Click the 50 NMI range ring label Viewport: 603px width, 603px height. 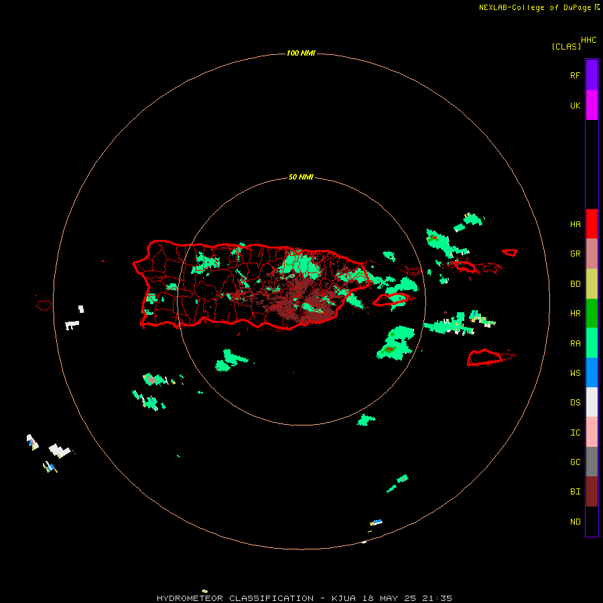[x=301, y=178]
